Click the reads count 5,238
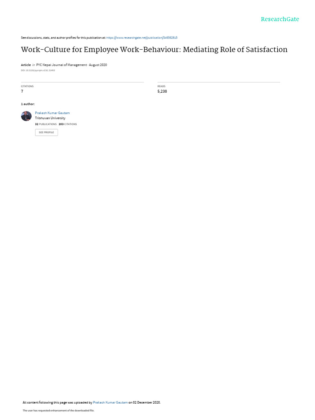This screenshot has width=315, height=420. click(x=162, y=91)
